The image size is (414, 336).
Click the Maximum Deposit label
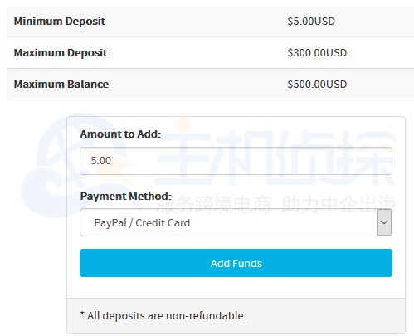[61, 53]
